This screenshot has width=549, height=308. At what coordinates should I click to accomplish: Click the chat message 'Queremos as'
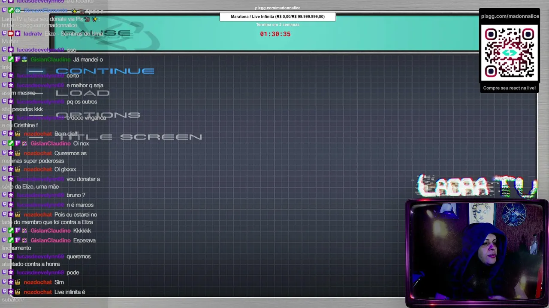pos(70,153)
